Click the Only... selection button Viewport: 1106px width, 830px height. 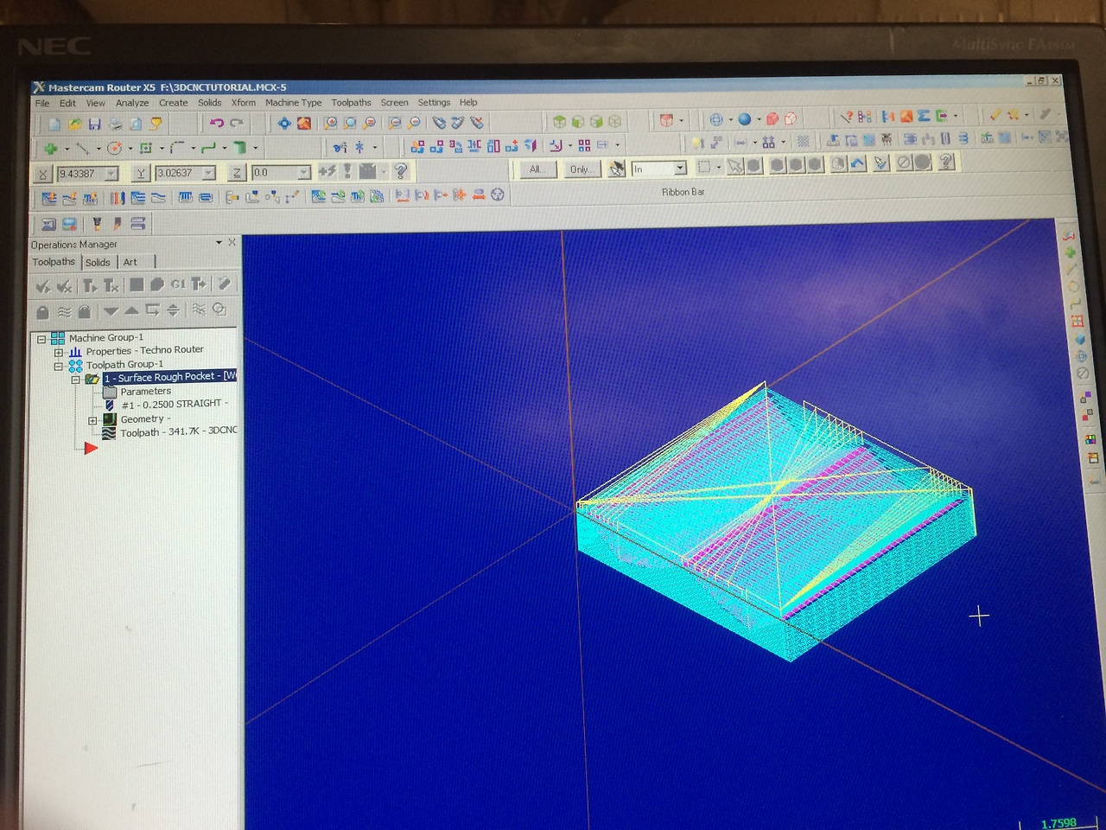[581, 169]
